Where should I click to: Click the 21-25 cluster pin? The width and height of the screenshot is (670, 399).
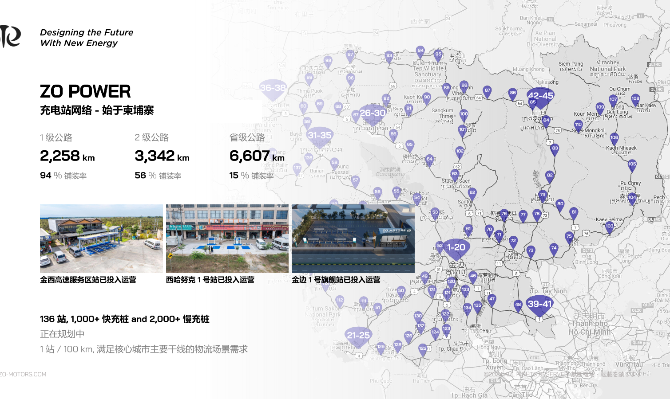[358, 338]
